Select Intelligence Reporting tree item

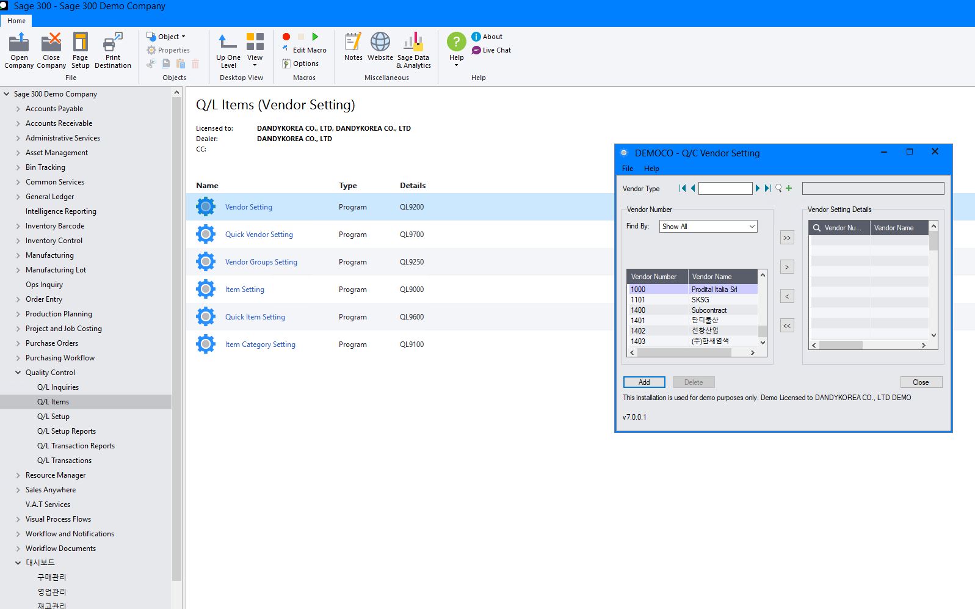(x=61, y=211)
